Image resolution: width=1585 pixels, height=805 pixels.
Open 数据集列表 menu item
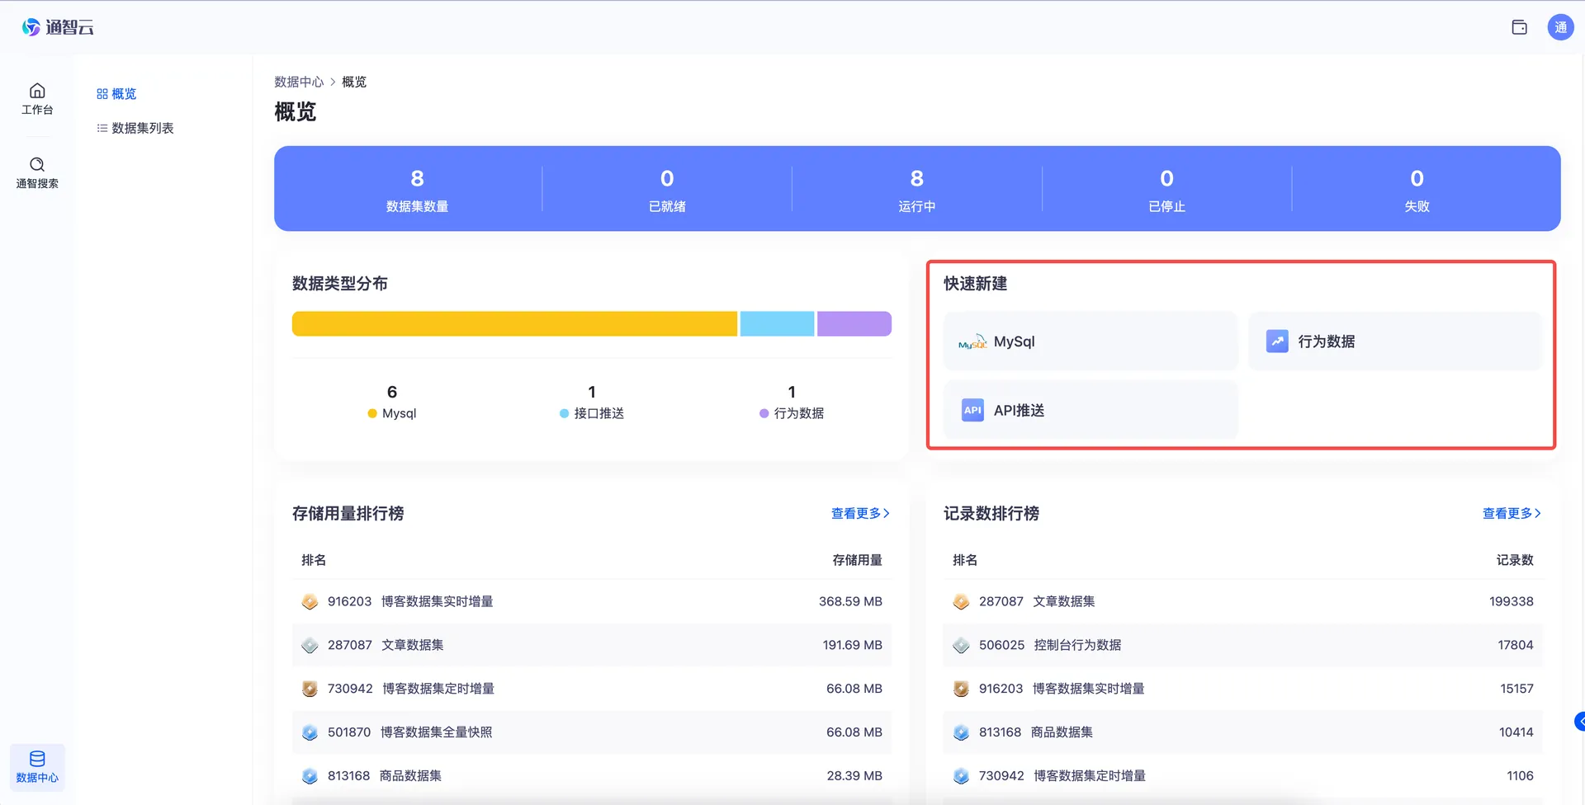(x=142, y=128)
